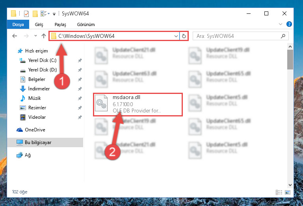303x206 pixels.
Task: Open the Customize Quick Access Toolbar arrow
Action: pos(54,14)
